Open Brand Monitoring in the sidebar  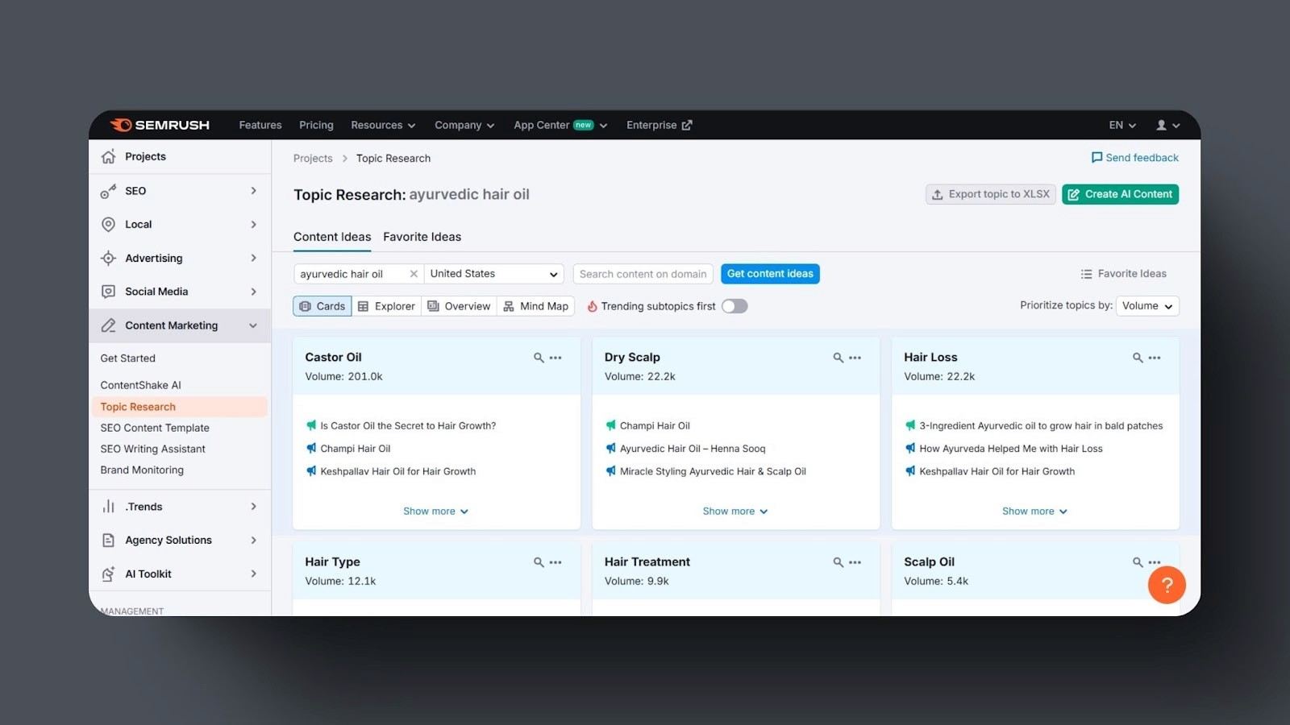[142, 470]
